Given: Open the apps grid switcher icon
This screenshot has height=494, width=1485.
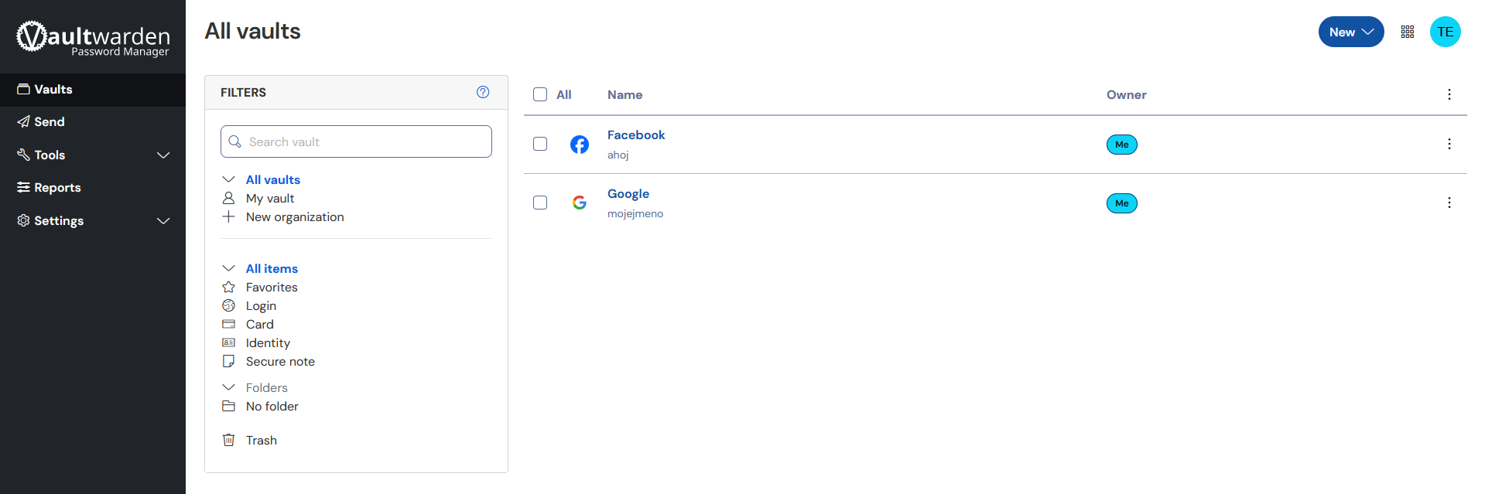Looking at the screenshot, I should 1407,32.
